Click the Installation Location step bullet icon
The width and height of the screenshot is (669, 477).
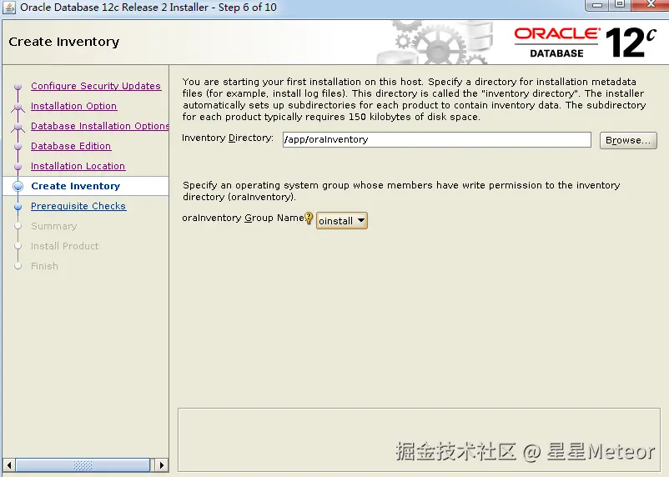(x=18, y=167)
